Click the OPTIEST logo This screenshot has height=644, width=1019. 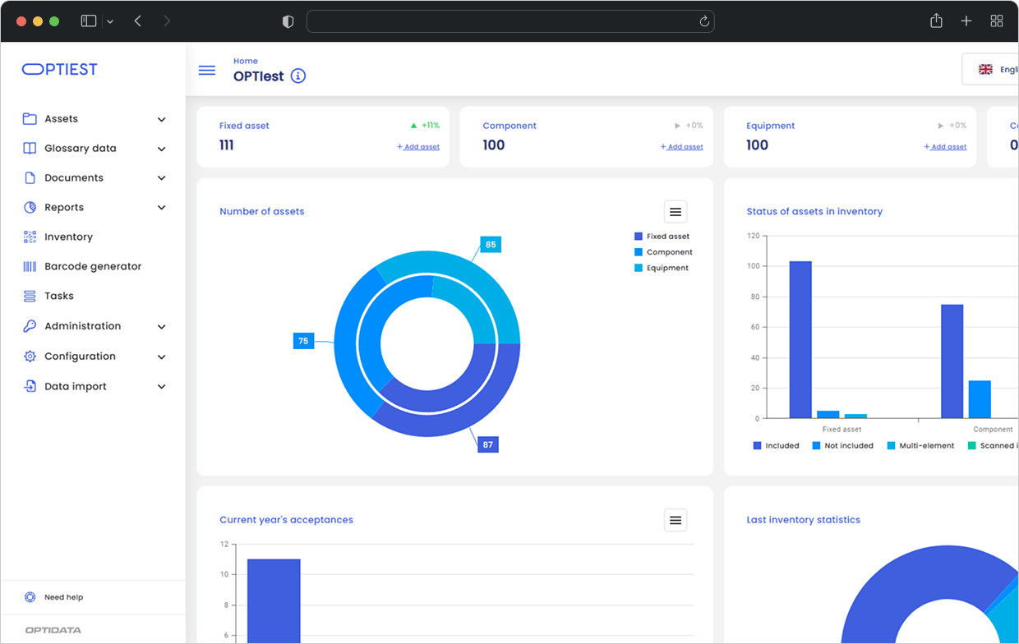coord(60,70)
